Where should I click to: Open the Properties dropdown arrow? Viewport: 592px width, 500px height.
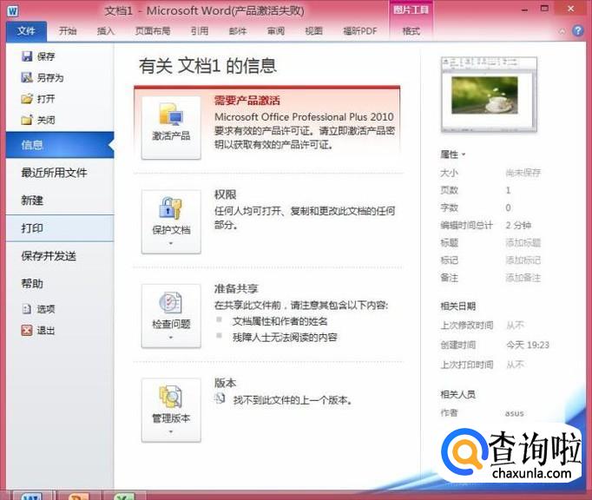463,155
